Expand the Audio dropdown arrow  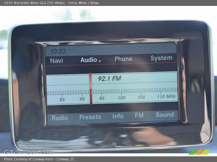click(x=100, y=61)
